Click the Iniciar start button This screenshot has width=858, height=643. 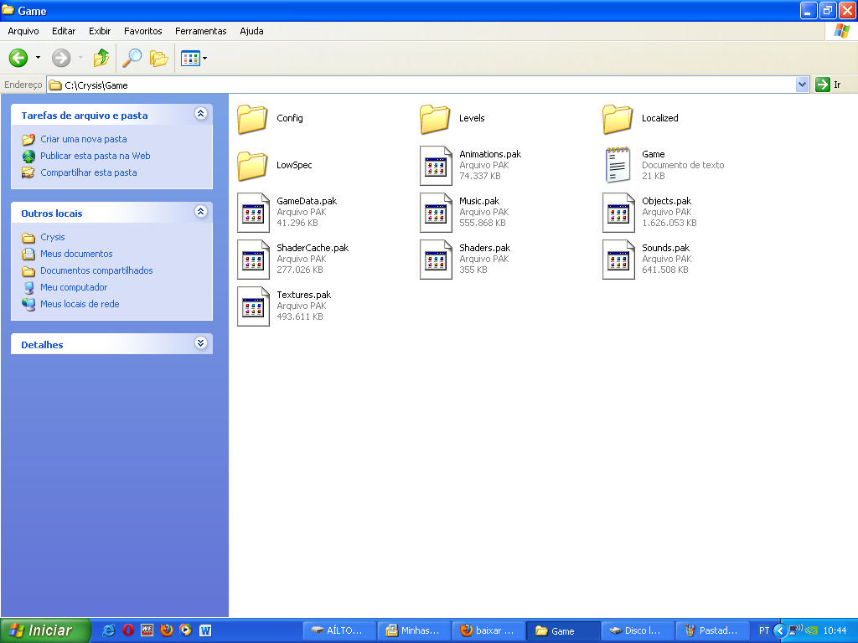45,630
